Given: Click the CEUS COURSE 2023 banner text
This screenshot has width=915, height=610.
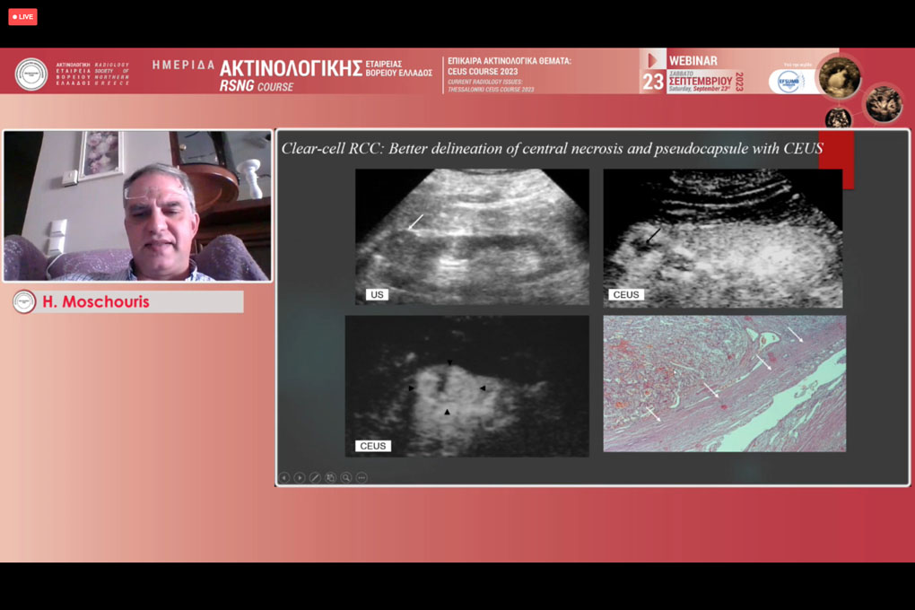Looking at the screenshot, I should click(x=508, y=71).
